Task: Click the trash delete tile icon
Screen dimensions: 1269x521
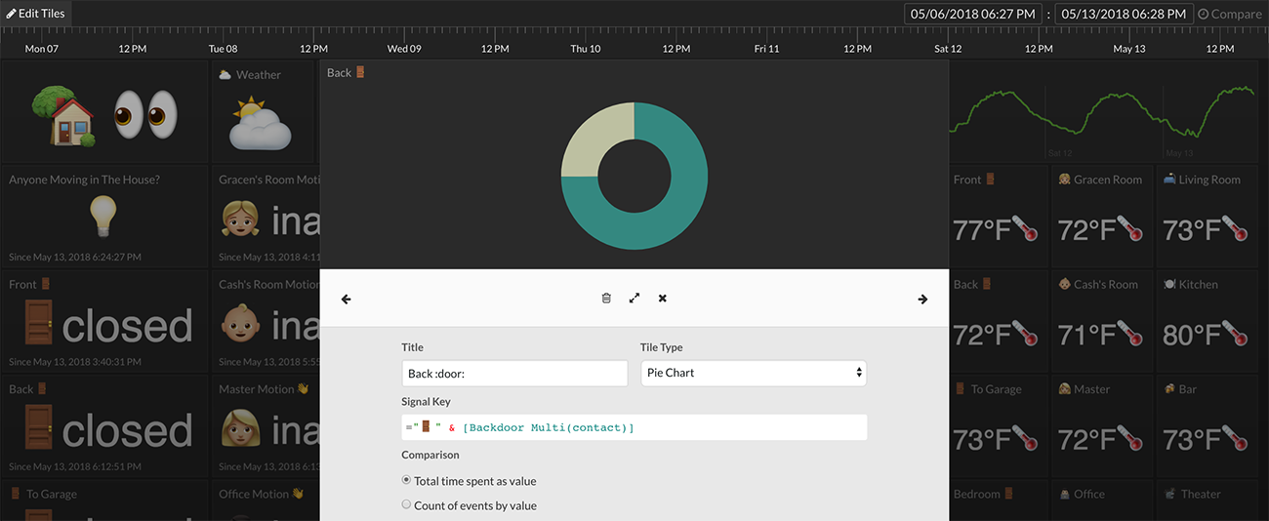Action: tap(606, 299)
